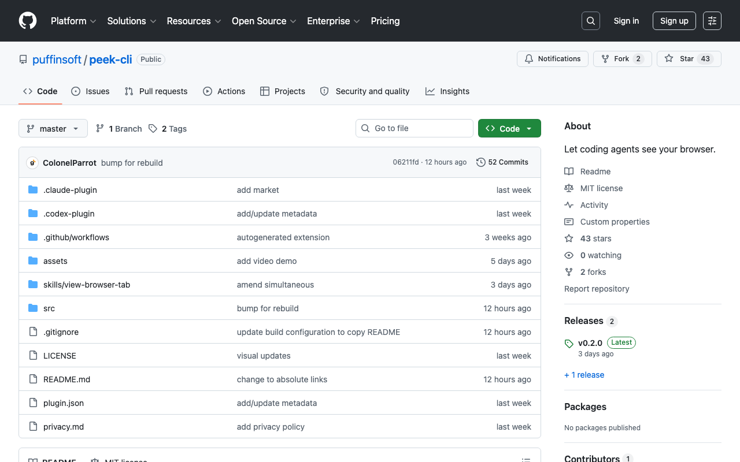The width and height of the screenshot is (740, 462).
Task: Click the file icon for README.md
Action: click(33, 379)
